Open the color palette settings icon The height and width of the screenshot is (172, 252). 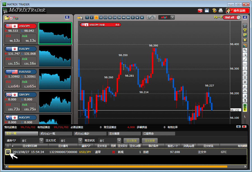[x=214, y=11]
